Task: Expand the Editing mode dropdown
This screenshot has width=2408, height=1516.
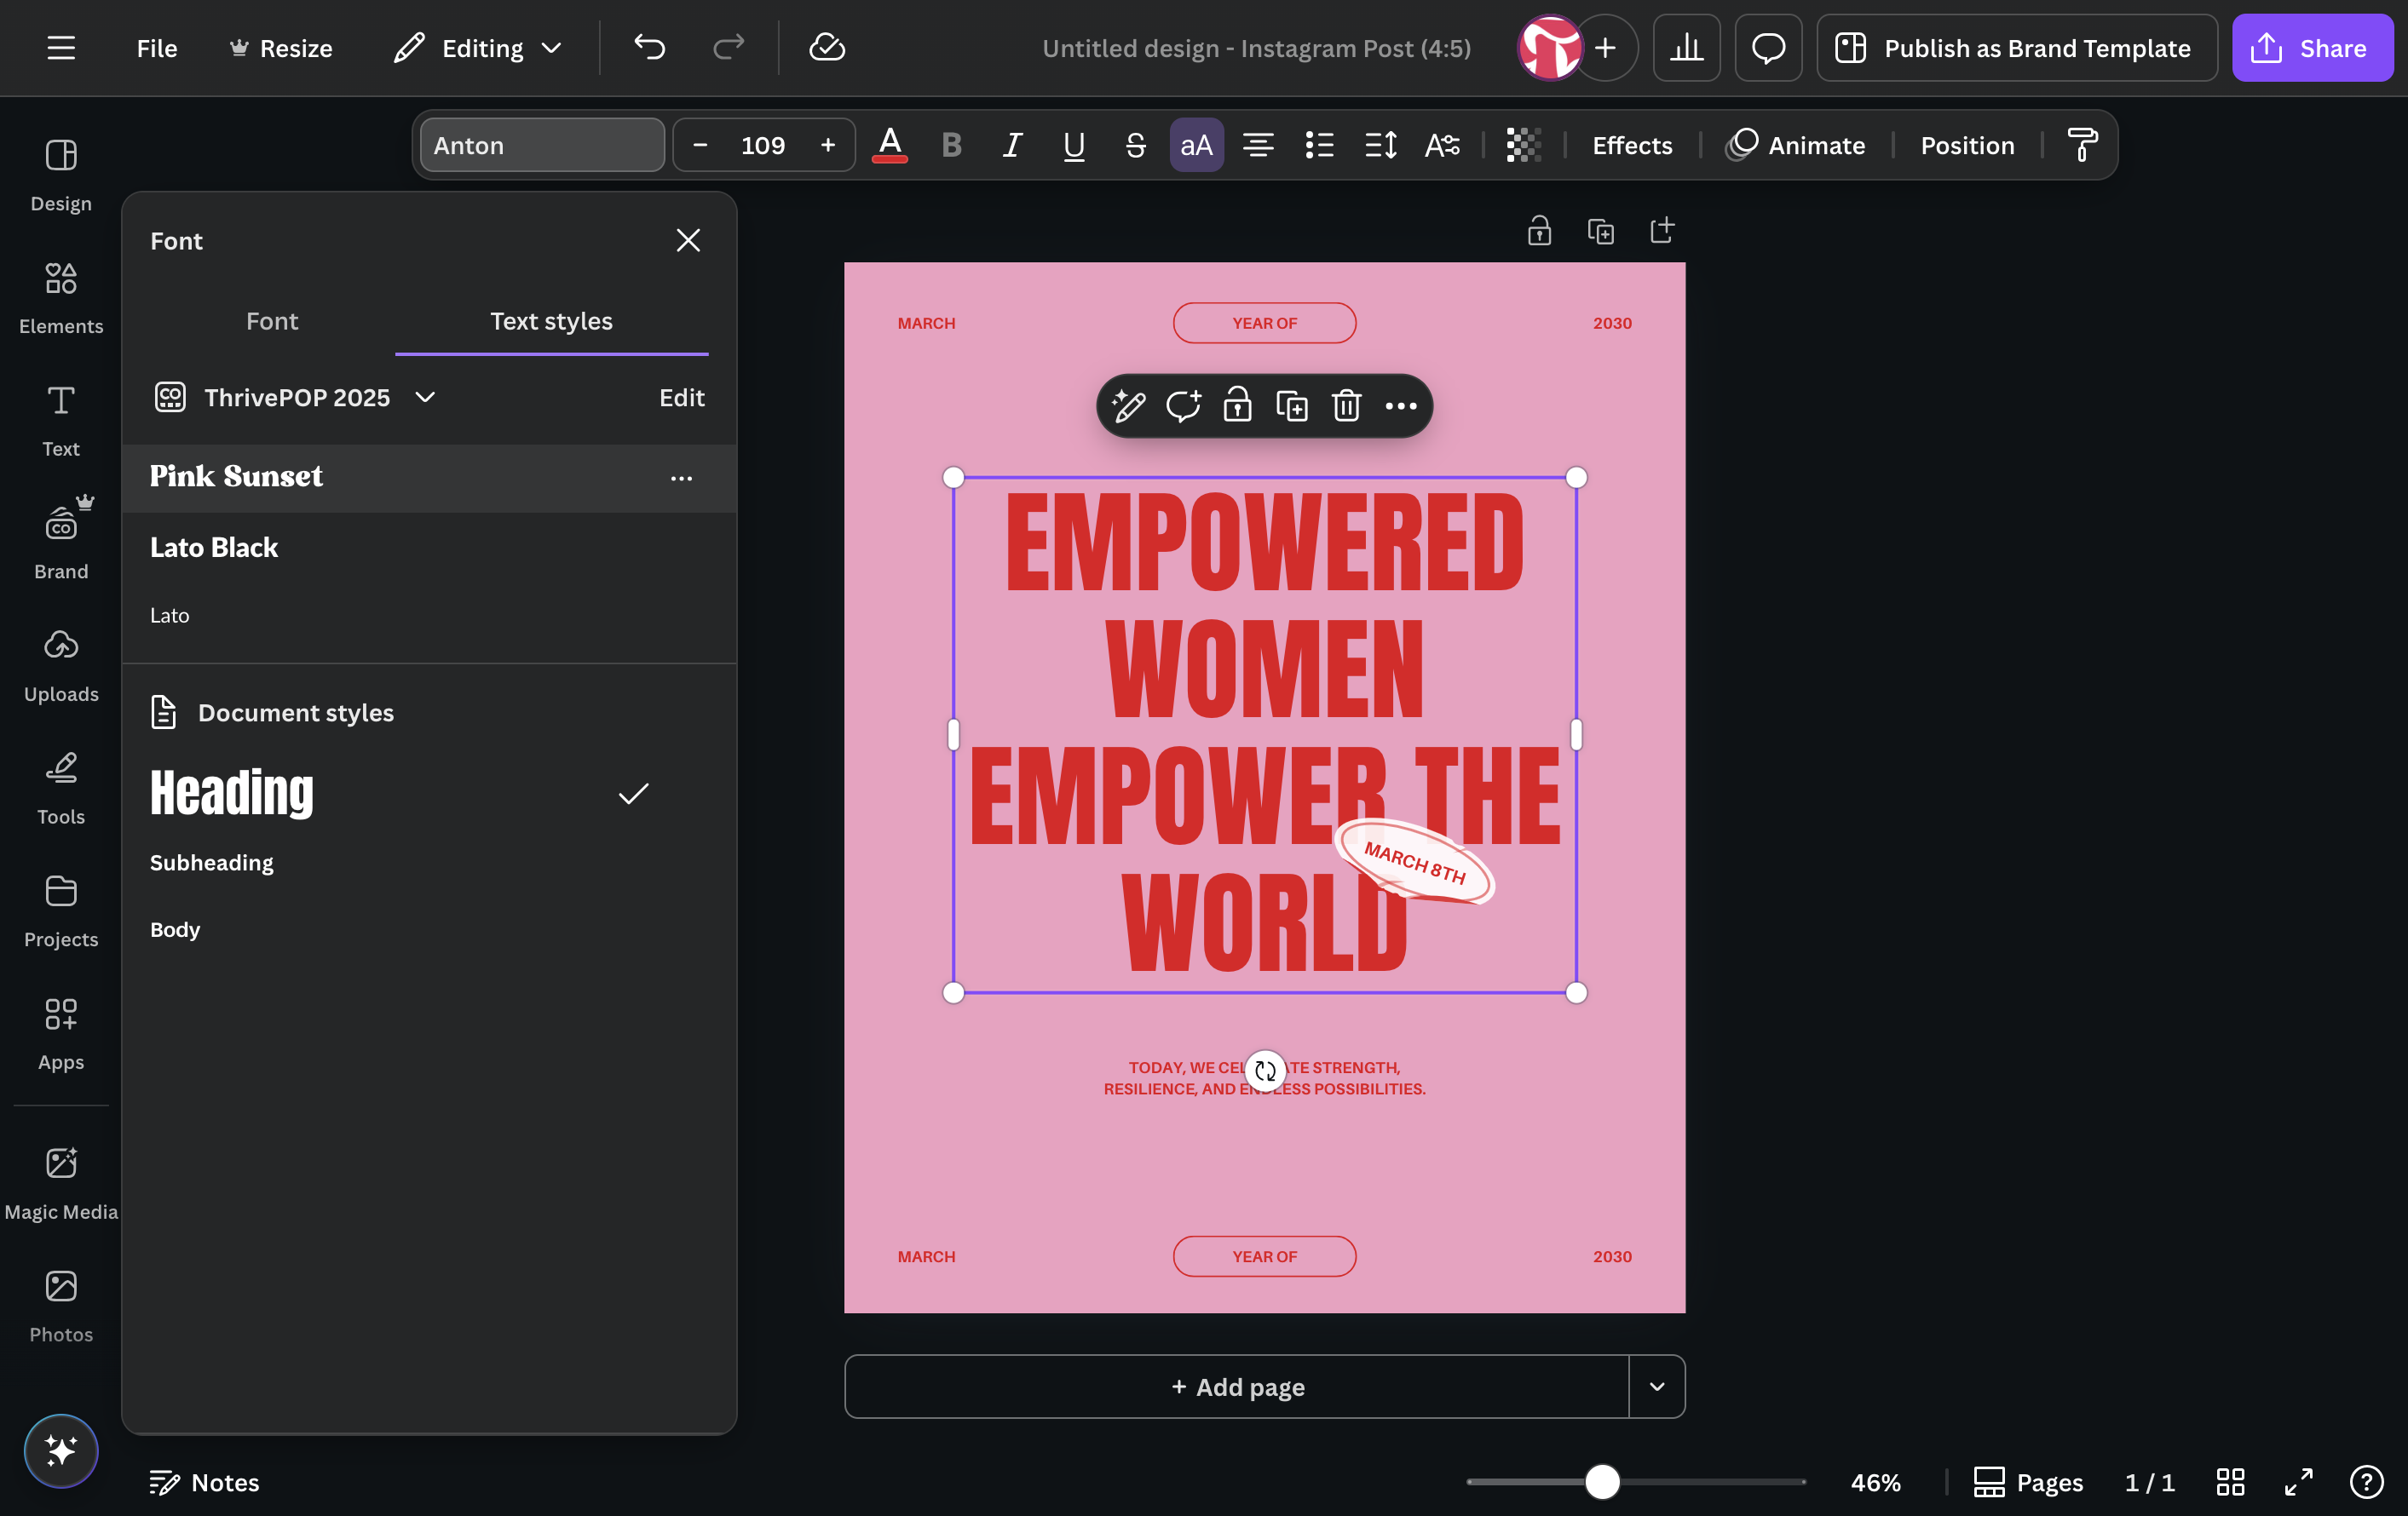Action: point(479,48)
